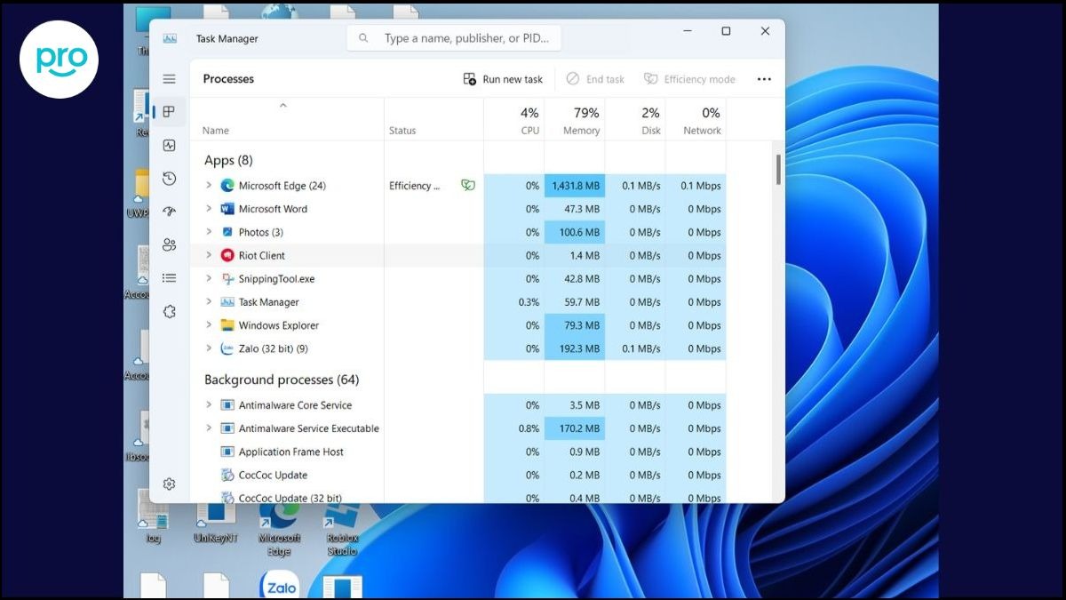Click the search magnifier icon
The image size is (1066, 600).
[363, 38]
